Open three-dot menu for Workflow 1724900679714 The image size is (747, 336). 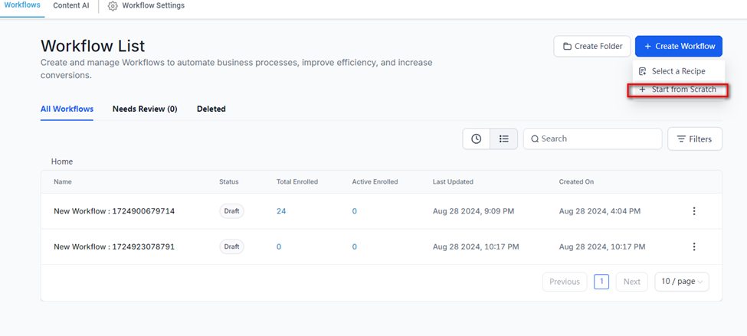click(x=694, y=211)
